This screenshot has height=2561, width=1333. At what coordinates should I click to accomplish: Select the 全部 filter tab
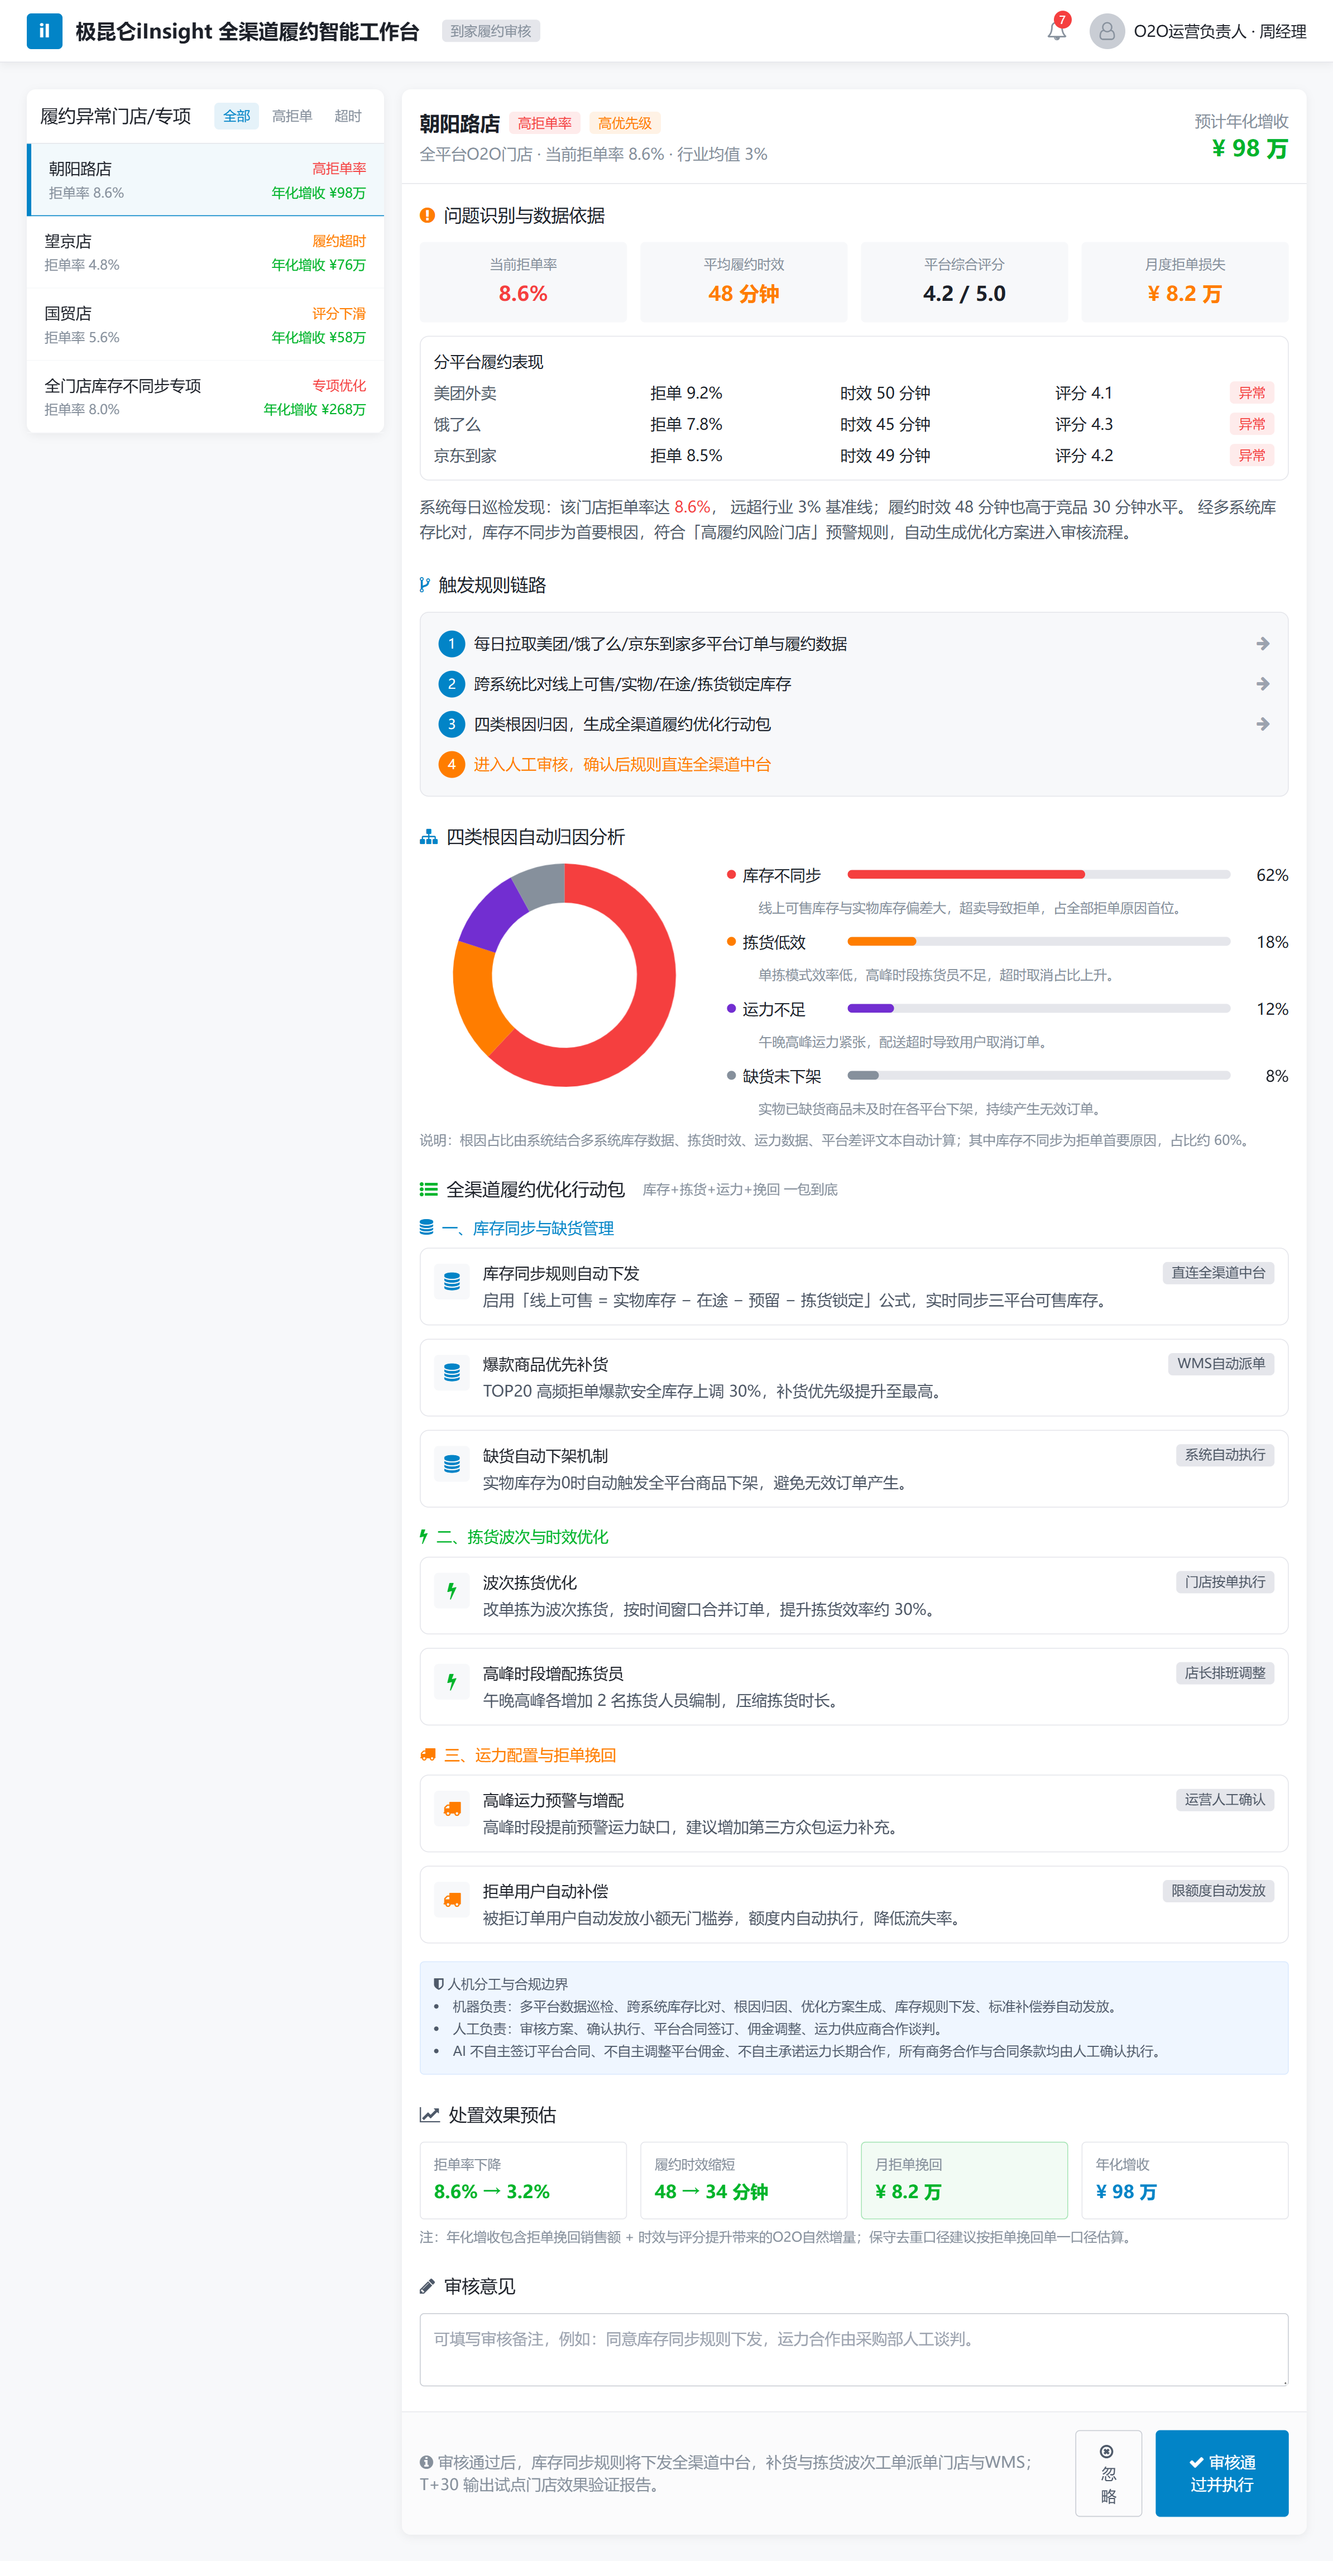237,116
